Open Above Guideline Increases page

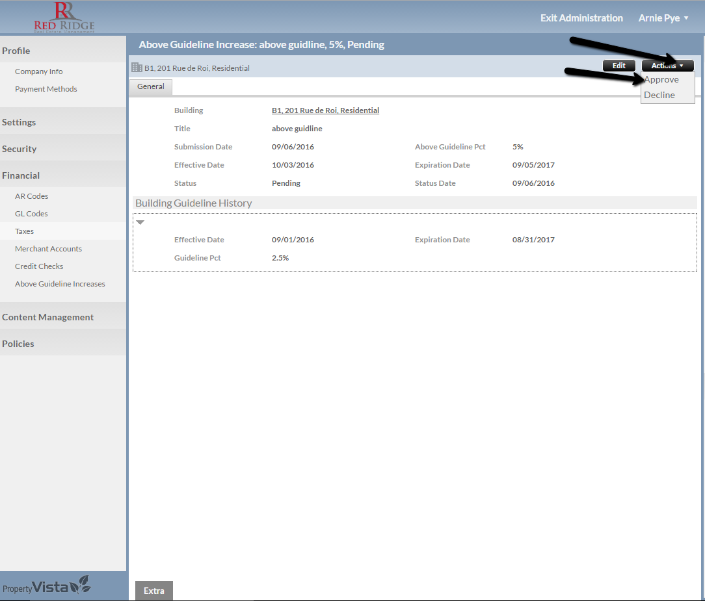click(60, 284)
